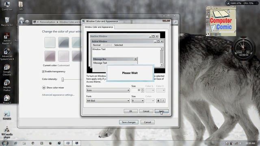This screenshot has width=260, height=146.
Task: Go back in the Personalization window
Action: click(x=22, y=22)
